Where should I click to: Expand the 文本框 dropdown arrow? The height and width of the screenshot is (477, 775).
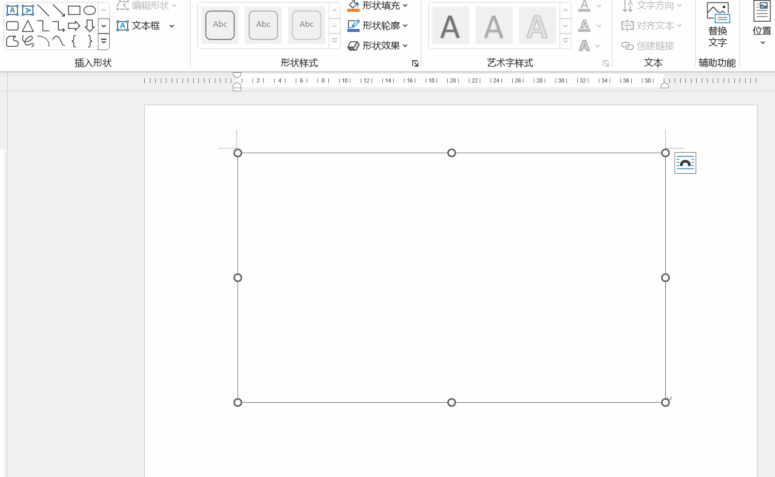[x=172, y=26]
